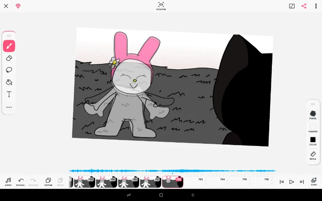Tap the Android home button
The image size is (322, 201).
tap(161, 195)
